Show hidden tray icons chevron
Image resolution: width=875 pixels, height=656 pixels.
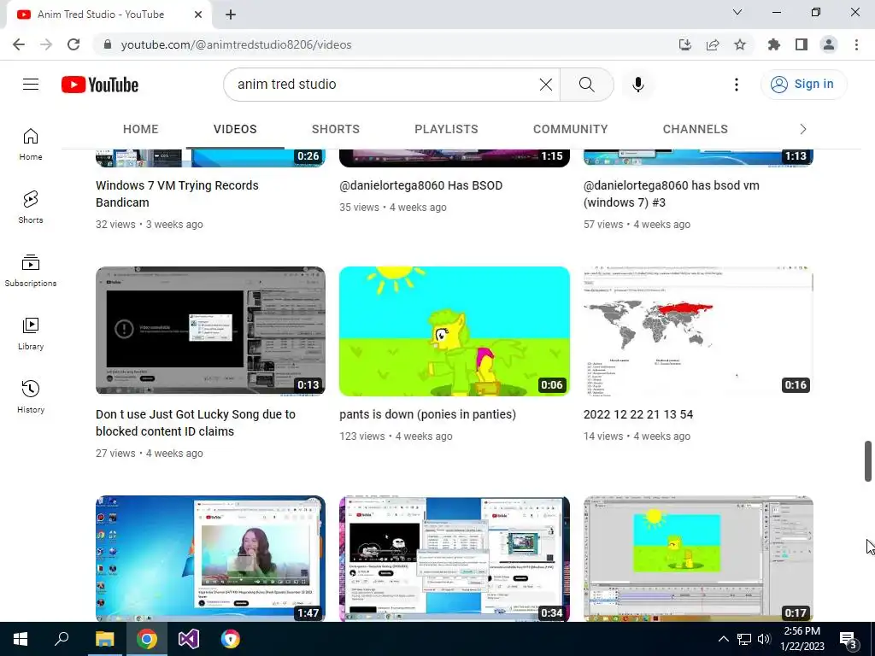tap(723, 639)
